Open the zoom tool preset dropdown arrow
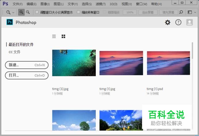Image resolution: width=199 pixels, height=136 pixels. point(13,13)
